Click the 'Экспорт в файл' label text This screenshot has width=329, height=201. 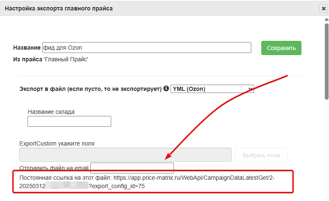(90, 89)
